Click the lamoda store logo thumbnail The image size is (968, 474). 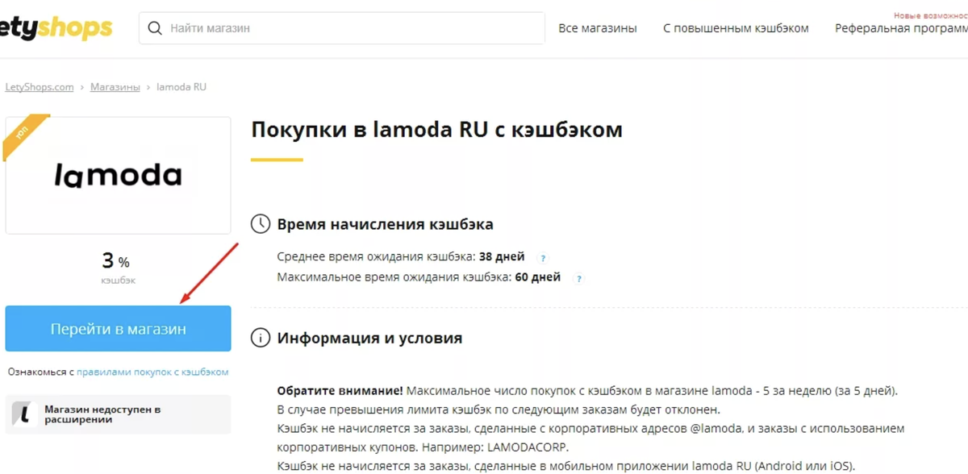point(118,175)
